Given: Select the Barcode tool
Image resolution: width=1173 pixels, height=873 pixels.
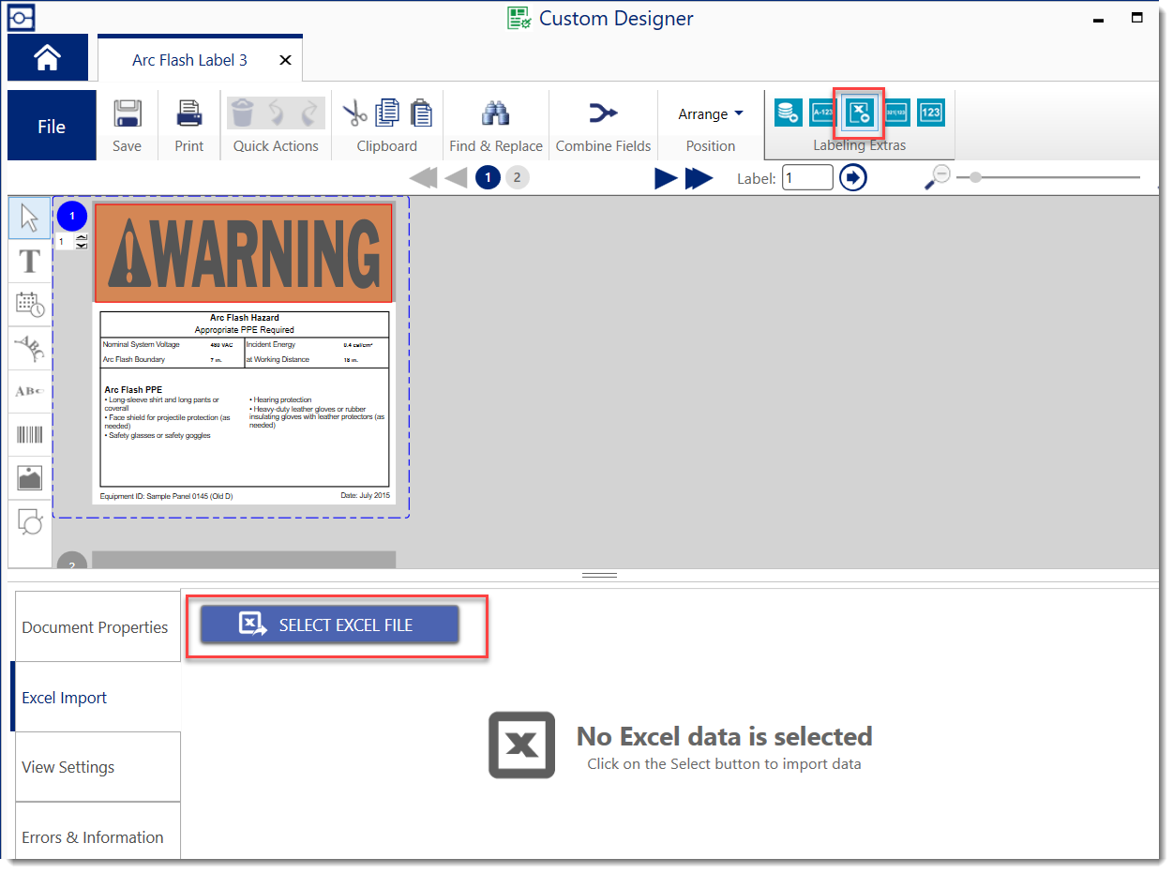Looking at the screenshot, I should pyautogui.click(x=29, y=434).
